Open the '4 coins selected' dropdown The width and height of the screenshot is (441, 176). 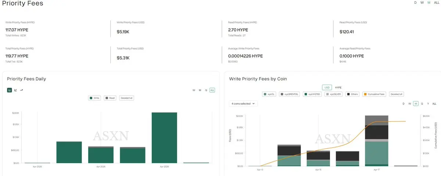click(243, 104)
